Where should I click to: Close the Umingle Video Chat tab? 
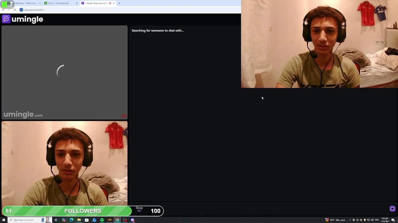point(114,3)
